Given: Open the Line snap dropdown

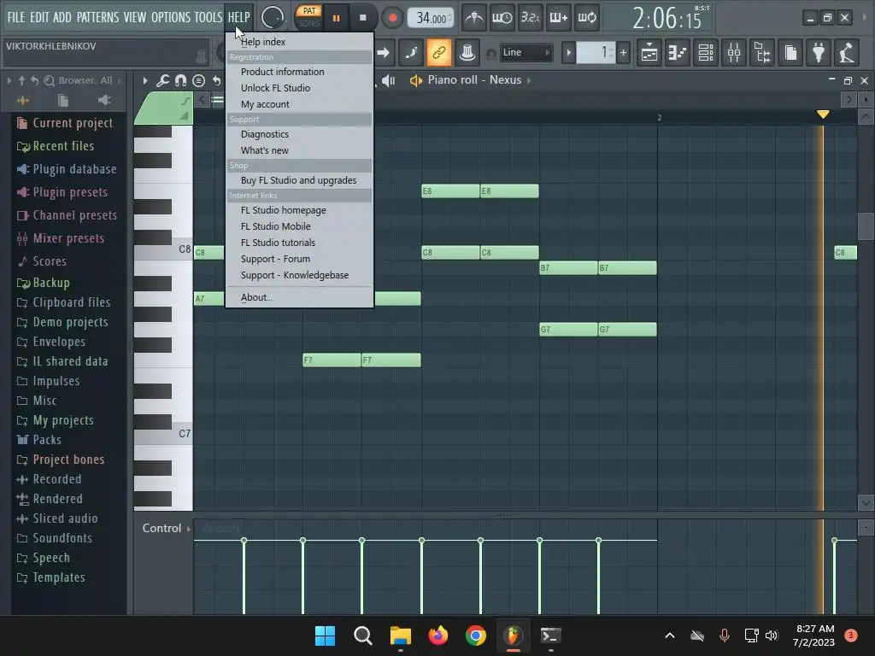Looking at the screenshot, I should tap(526, 52).
